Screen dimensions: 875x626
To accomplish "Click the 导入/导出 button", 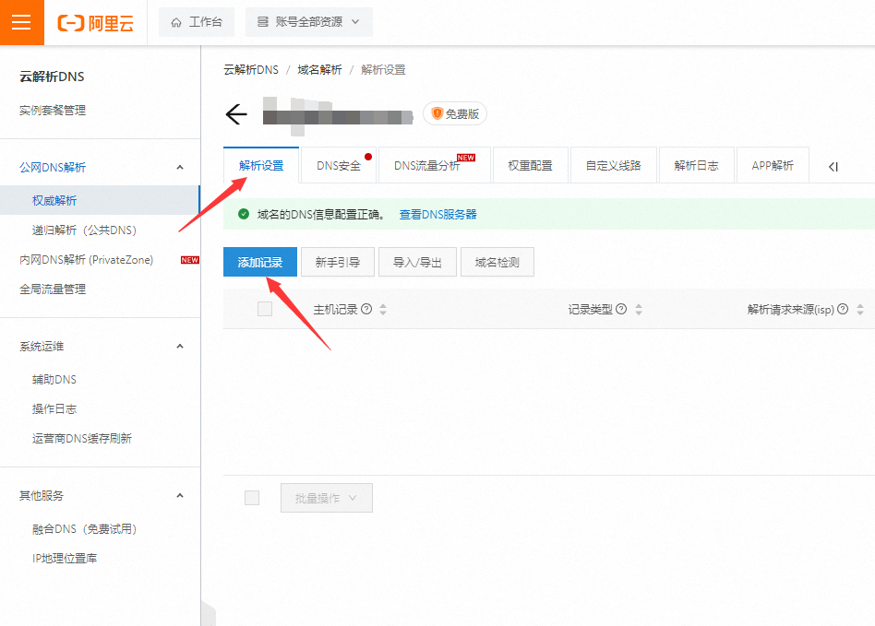I will tap(417, 262).
